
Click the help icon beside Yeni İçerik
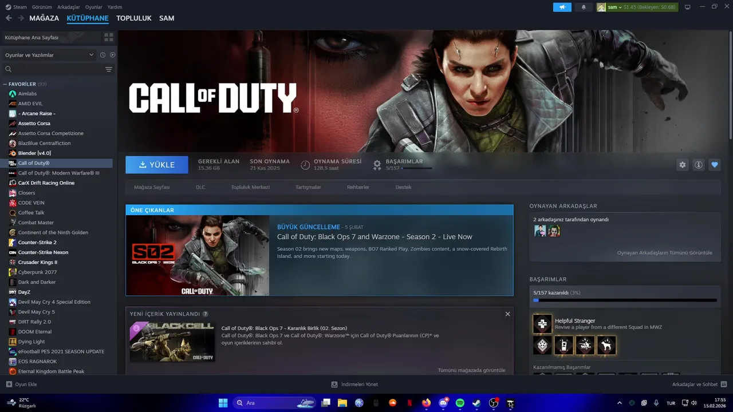point(206,314)
